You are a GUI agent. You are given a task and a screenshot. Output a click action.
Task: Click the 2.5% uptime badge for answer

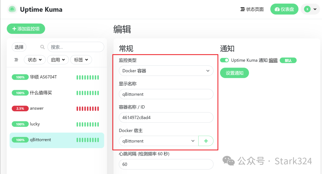pos(20,109)
